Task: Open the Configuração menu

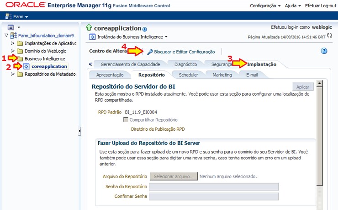Action: [265, 6]
